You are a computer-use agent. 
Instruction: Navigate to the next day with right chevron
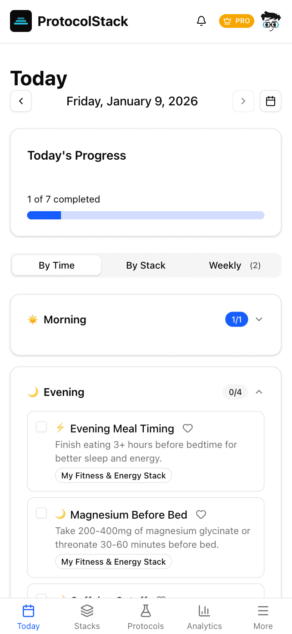243,101
